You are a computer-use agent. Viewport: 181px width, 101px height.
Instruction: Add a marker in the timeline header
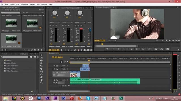(x=68, y=62)
